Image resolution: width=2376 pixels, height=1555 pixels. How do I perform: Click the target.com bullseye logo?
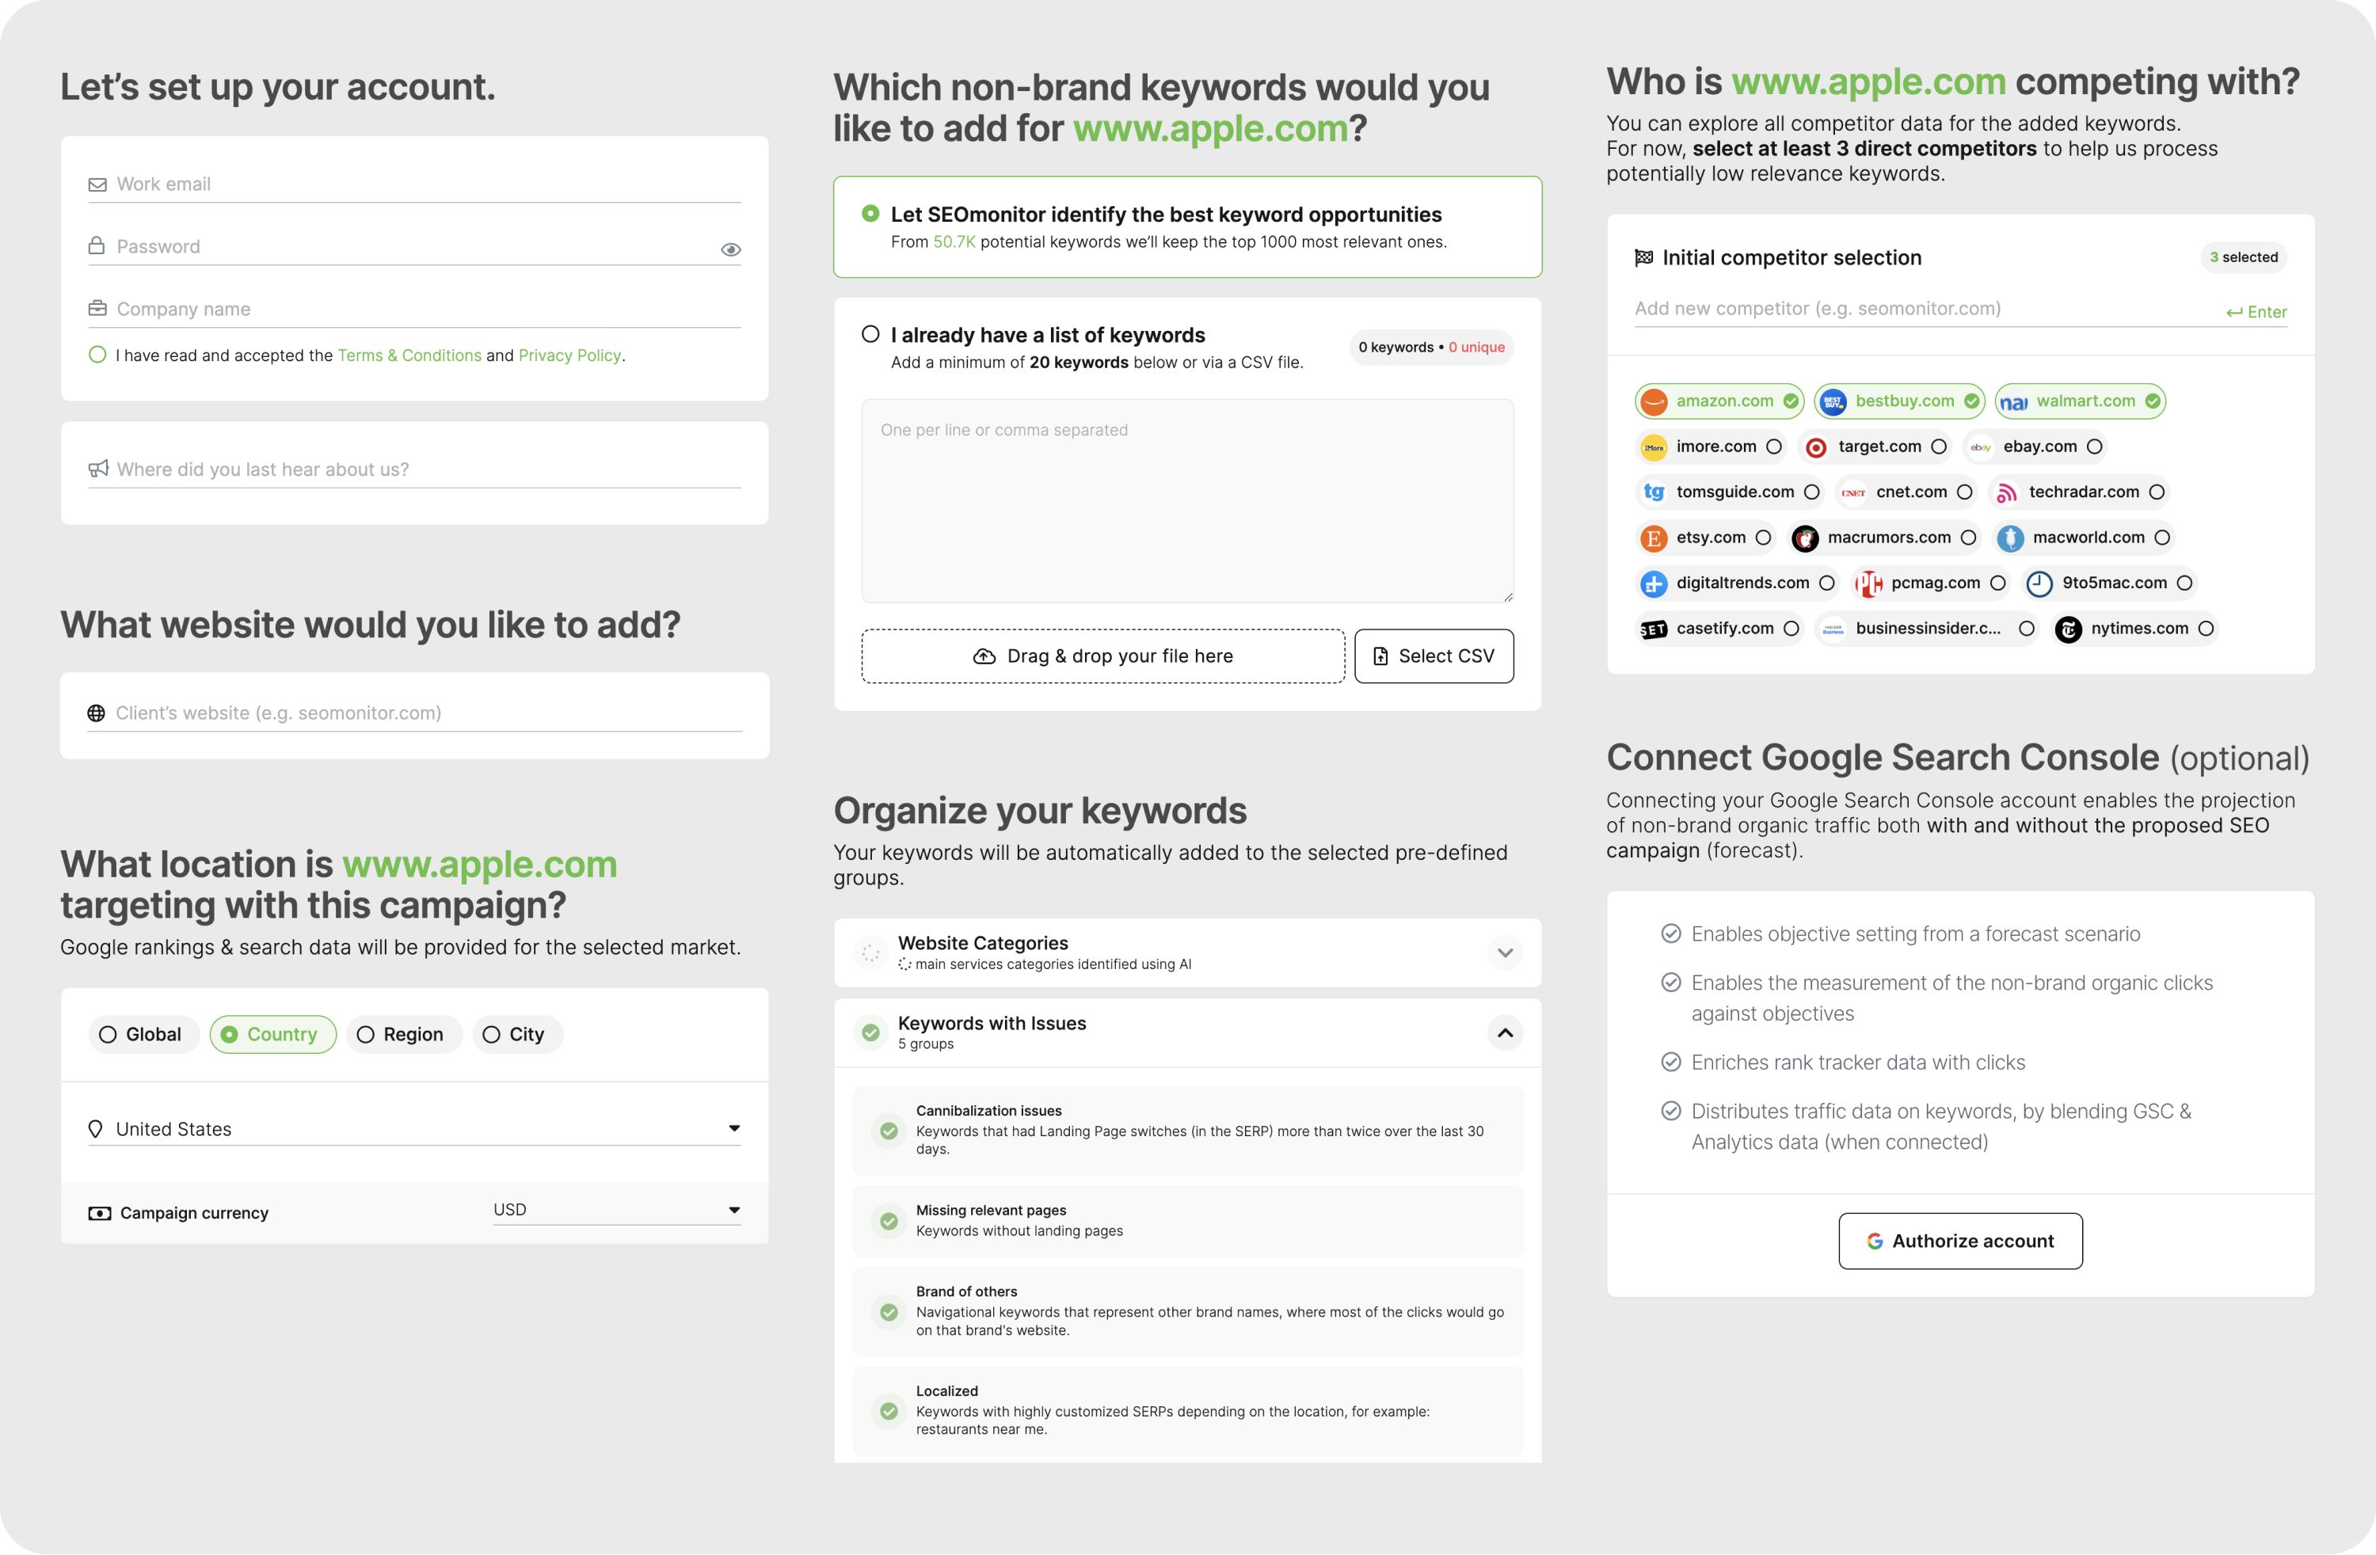[1816, 447]
